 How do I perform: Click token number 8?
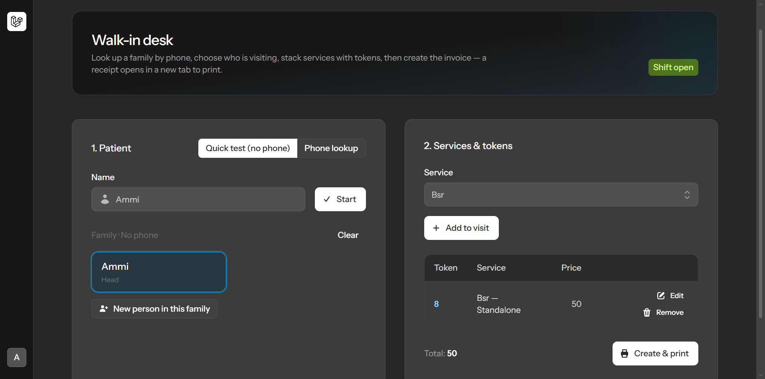[437, 304]
